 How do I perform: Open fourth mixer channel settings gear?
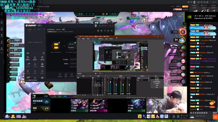[127, 94]
